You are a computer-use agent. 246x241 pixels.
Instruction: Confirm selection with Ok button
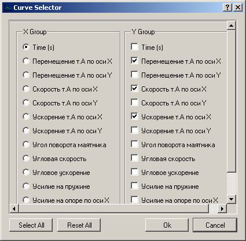167,225
